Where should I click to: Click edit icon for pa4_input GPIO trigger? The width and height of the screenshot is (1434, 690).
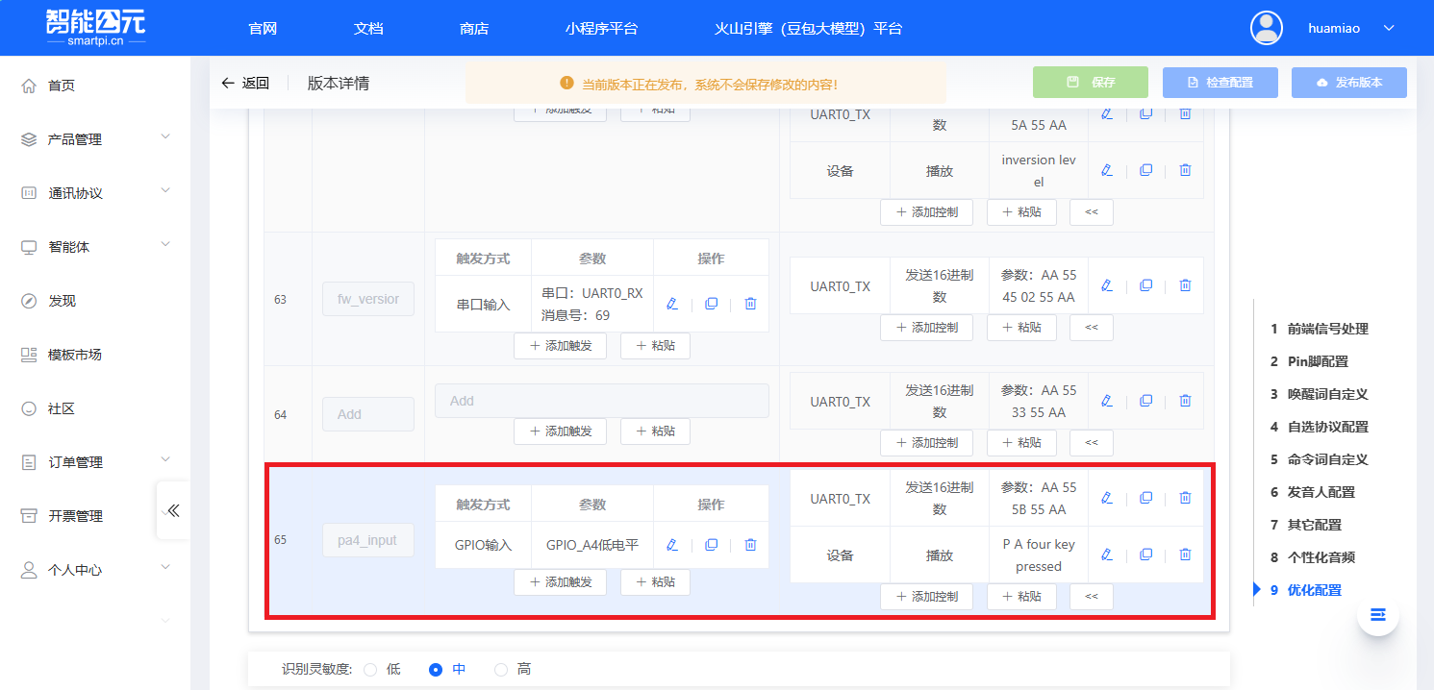(672, 545)
